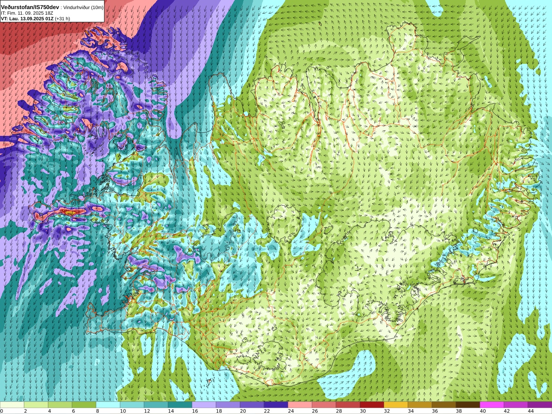552x414 pixels.
Task: Pick the salmon 26–28 legend swatch
Action: coord(324,405)
